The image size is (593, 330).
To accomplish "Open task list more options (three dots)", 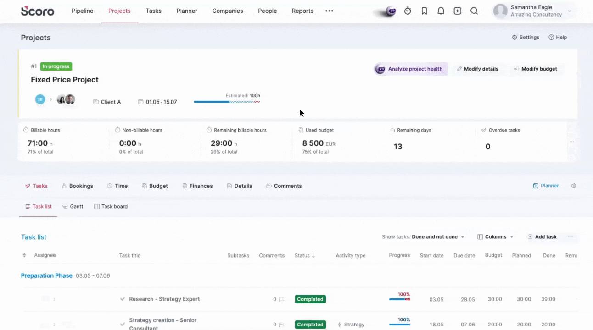I will coord(571,237).
